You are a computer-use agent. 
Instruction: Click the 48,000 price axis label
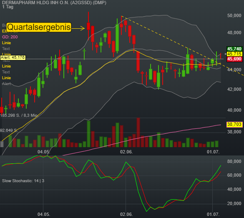pyautogui.click(x=234, y=33)
